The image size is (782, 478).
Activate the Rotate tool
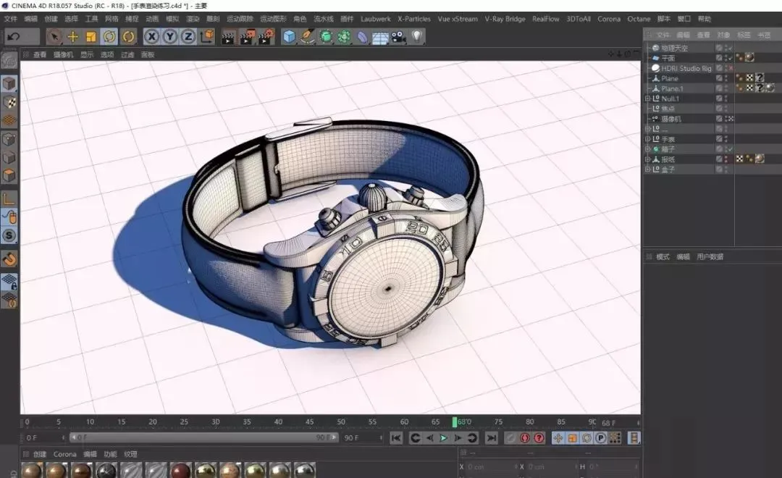pos(109,36)
